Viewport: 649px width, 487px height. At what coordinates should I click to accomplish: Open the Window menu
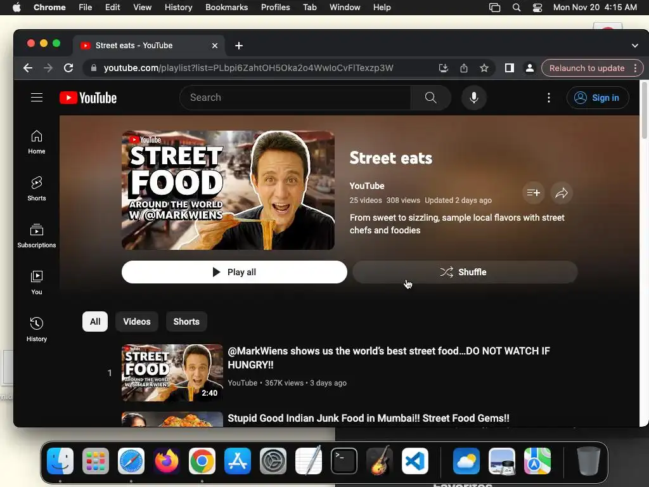(345, 7)
